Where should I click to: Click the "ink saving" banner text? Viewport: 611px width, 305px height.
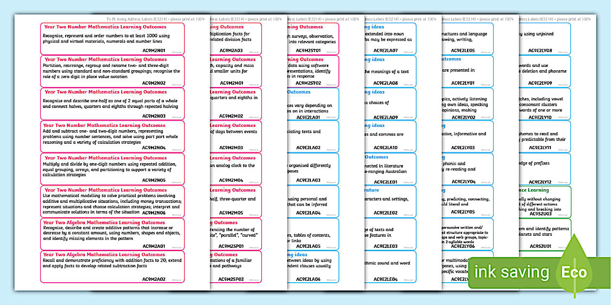tap(511, 272)
